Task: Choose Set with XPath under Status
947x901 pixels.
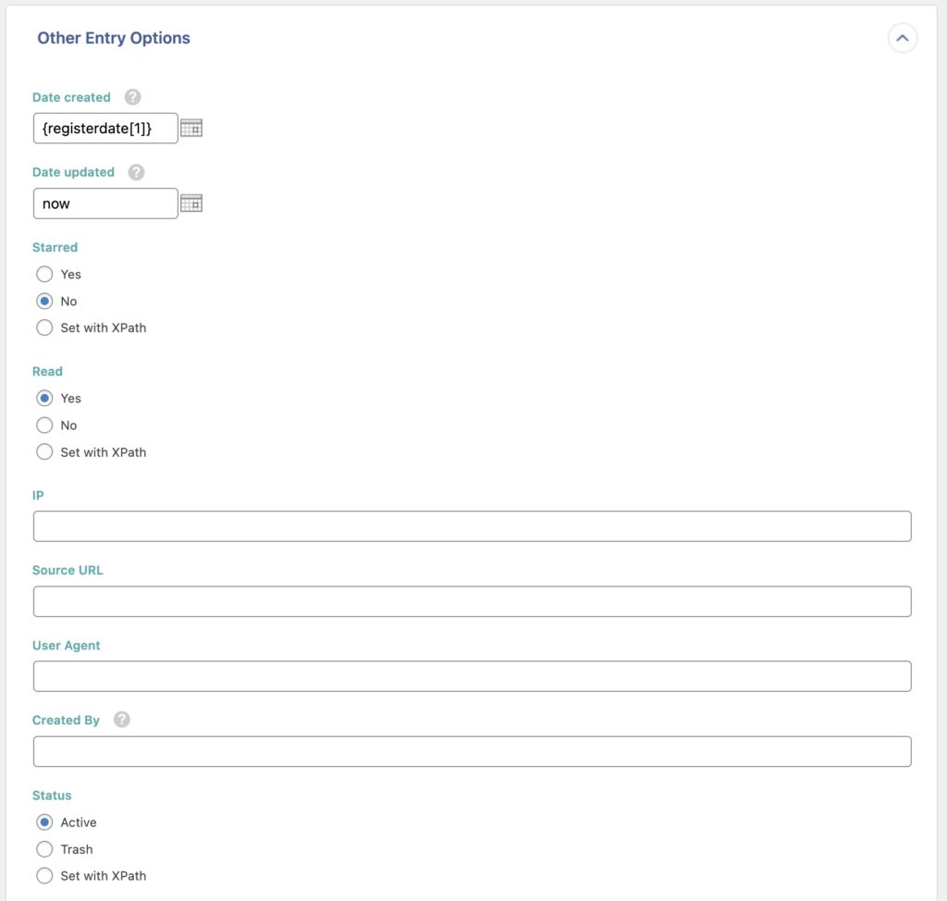Action: coord(43,875)
